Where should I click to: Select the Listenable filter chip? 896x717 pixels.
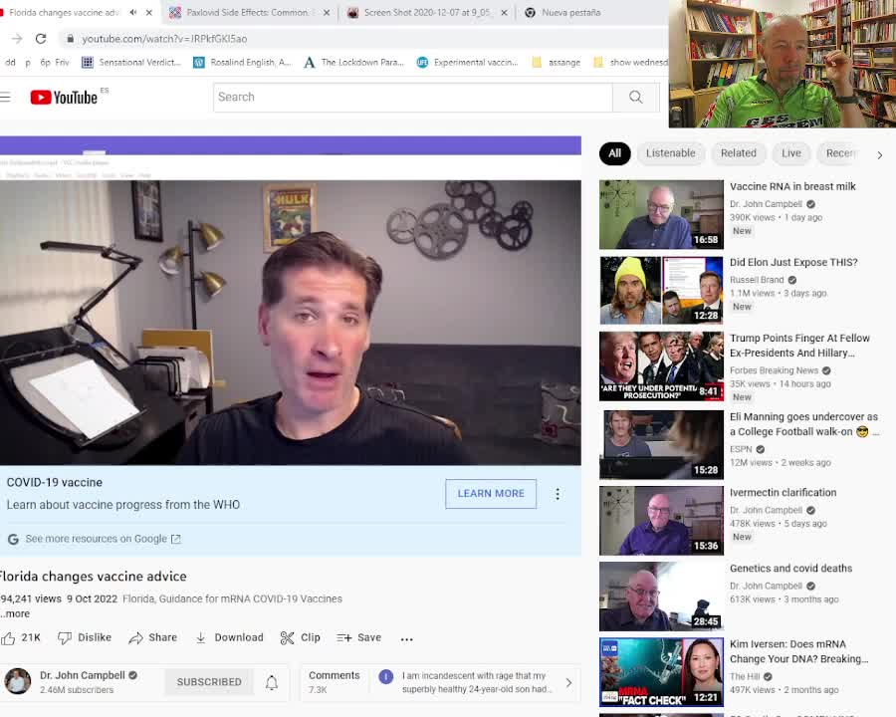(671, 153)
